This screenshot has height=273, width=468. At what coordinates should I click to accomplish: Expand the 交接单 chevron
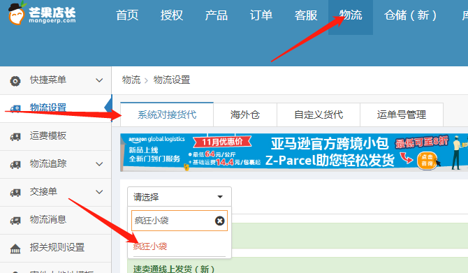tap(99, 192)
